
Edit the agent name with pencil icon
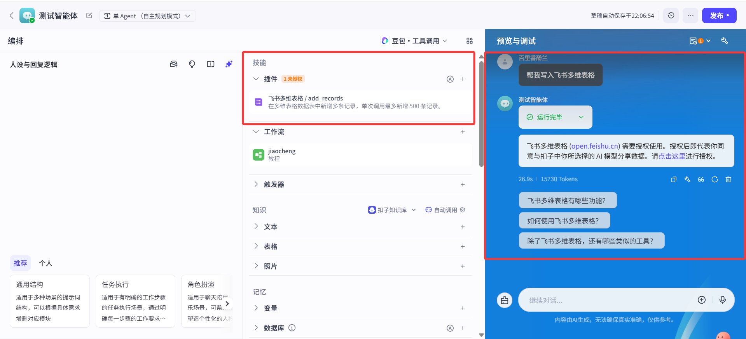click(x=89, y=16)
